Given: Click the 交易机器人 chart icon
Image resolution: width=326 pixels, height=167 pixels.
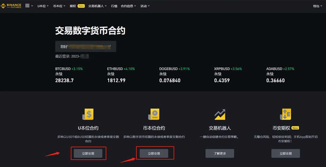Looking at the screenshot, I should pos(220,115).
